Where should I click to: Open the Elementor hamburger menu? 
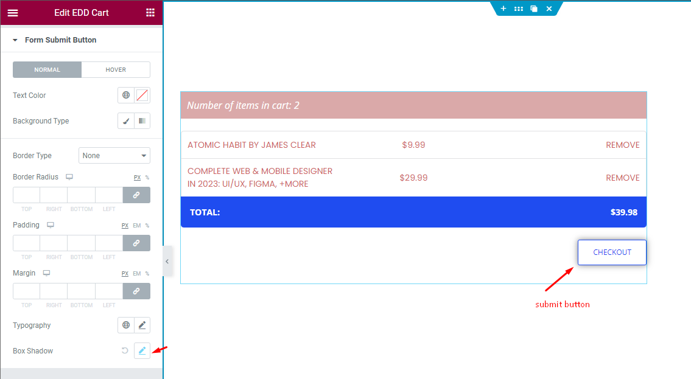pos(13,12)
